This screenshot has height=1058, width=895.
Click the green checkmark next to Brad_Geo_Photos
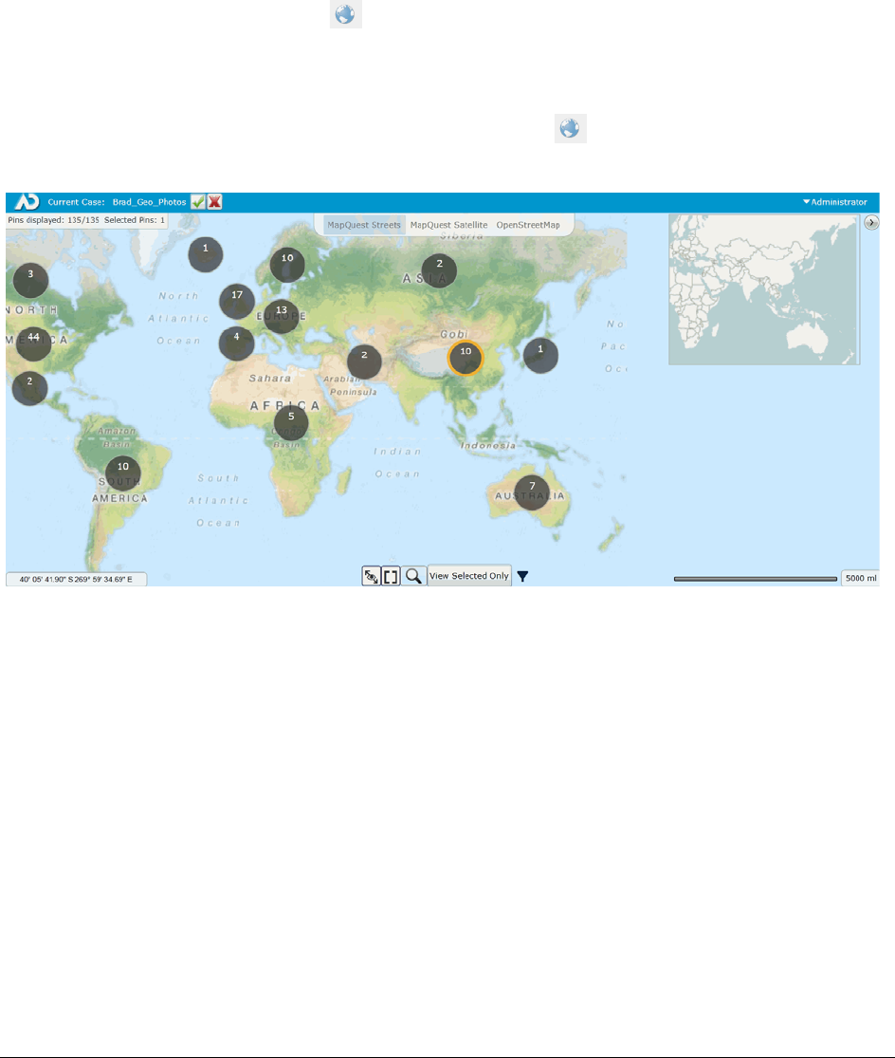point(197,202)
